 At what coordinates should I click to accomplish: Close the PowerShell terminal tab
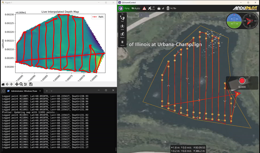[x=40, y=91]
